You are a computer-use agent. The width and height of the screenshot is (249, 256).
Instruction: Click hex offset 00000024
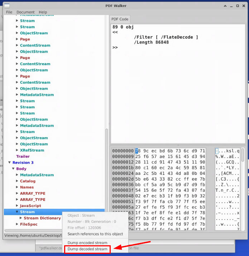(123, 173)
